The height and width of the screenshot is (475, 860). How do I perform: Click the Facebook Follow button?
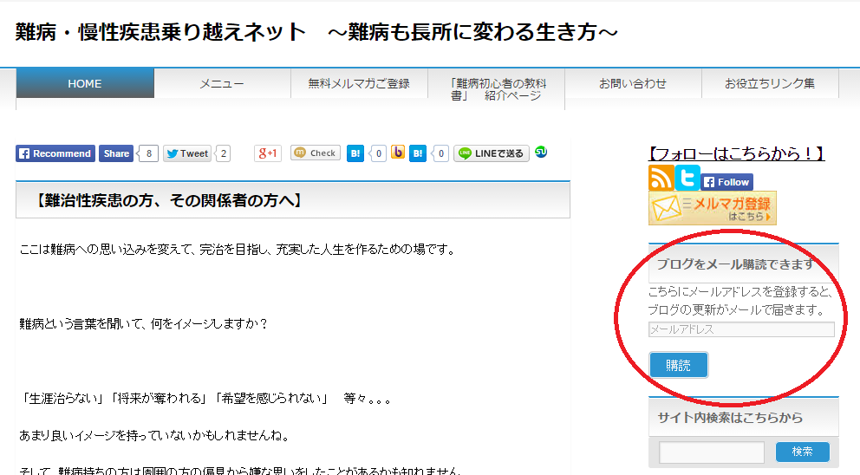[x=726, y=182]
